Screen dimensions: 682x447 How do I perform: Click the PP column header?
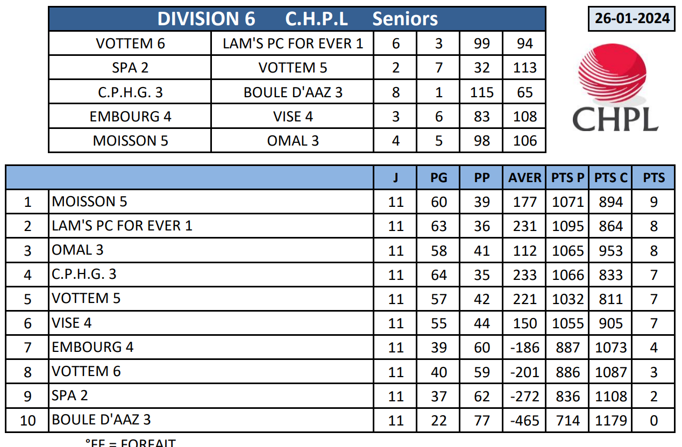[x=481, y=177]
